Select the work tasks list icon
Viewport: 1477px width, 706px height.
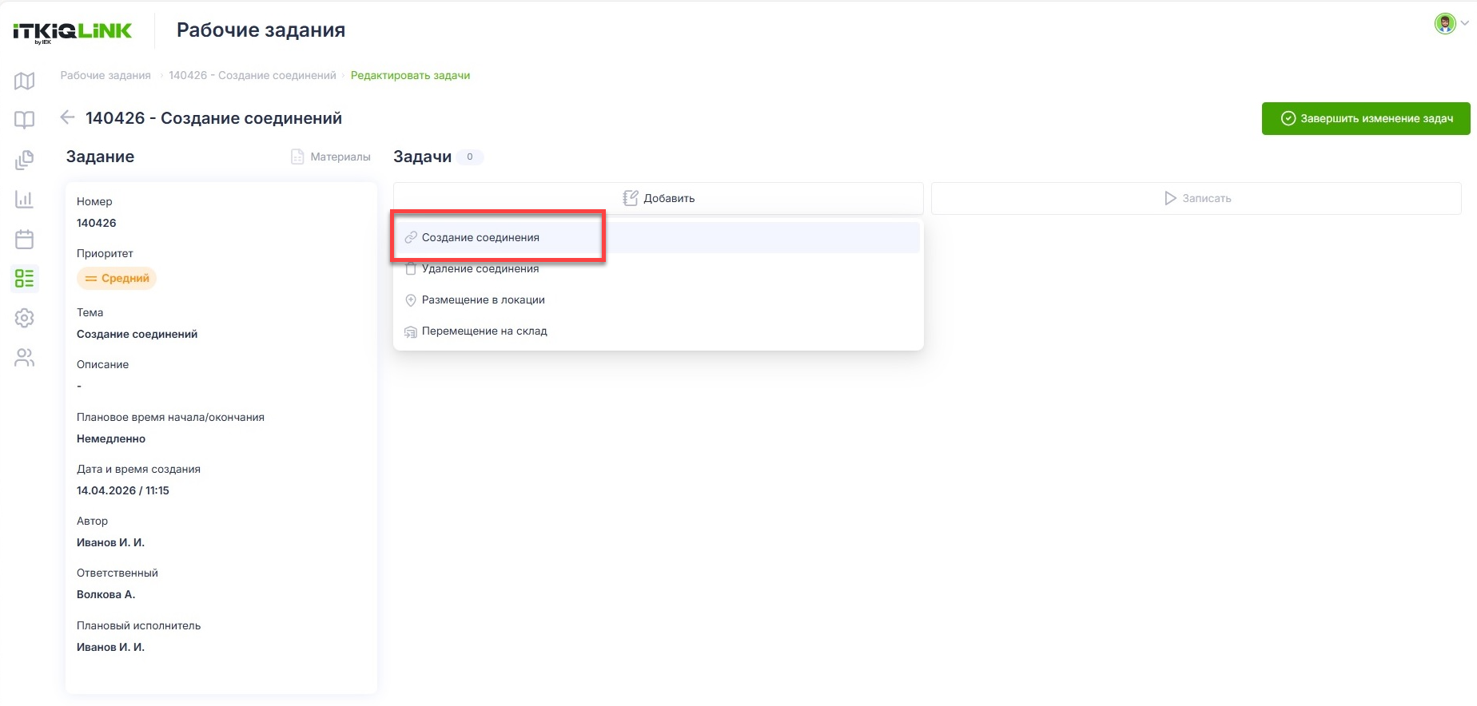(x=24, y=278)
